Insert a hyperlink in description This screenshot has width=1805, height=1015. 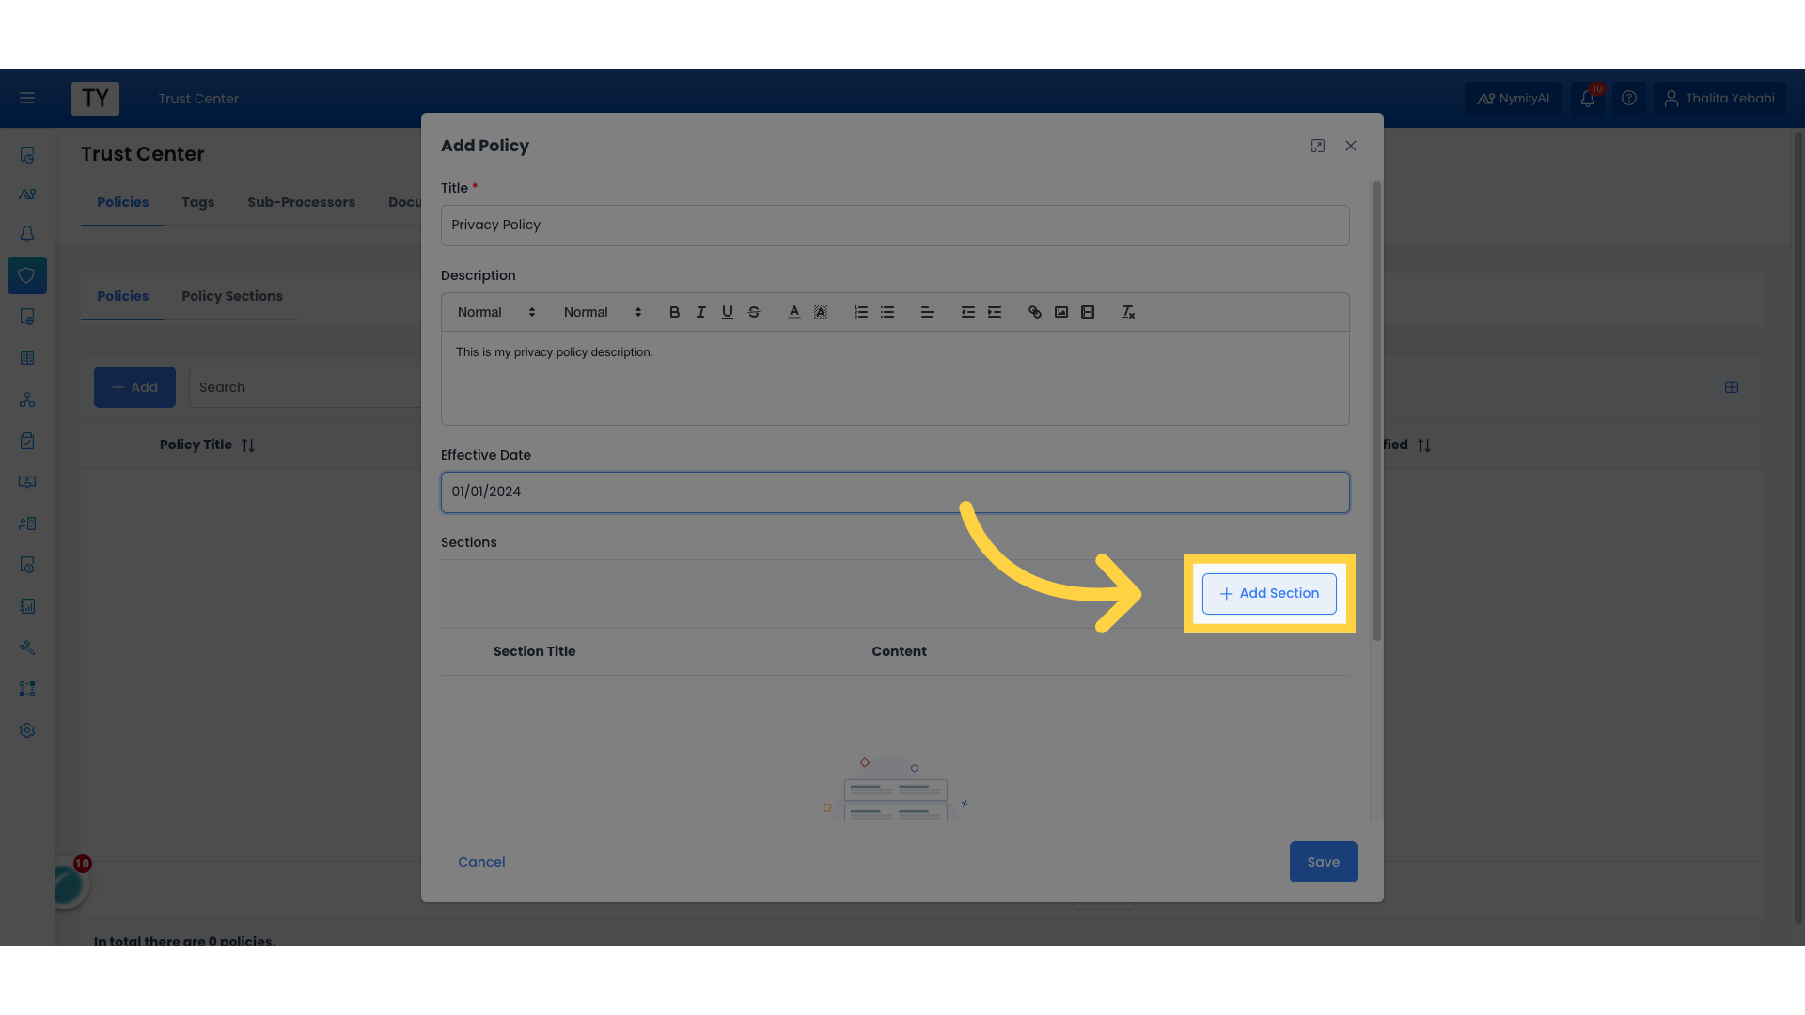[x=1034, y=312]
